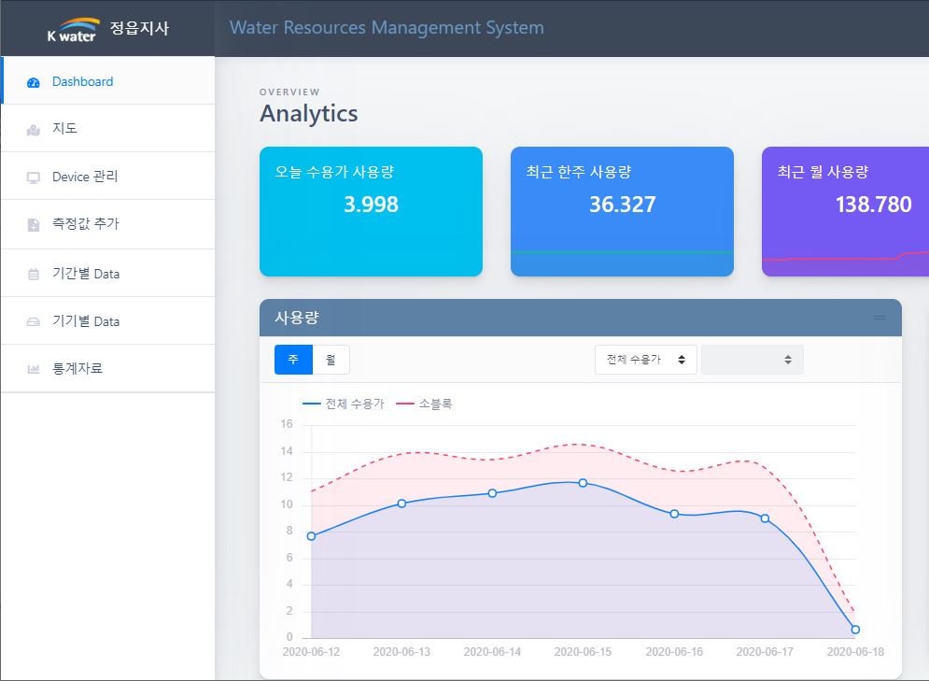The height and width of the screenshot is (681, 929).
Task: Click the 사용량 panel header title
Action: pyautogui.click(x=297, y=318)
